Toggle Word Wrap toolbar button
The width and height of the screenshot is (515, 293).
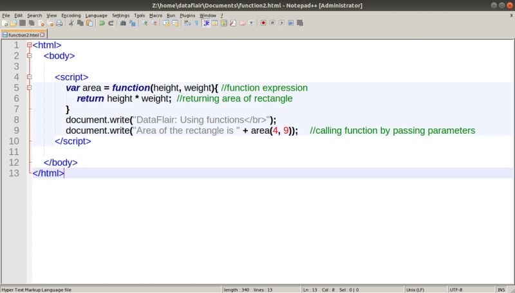tap(187, 23)
